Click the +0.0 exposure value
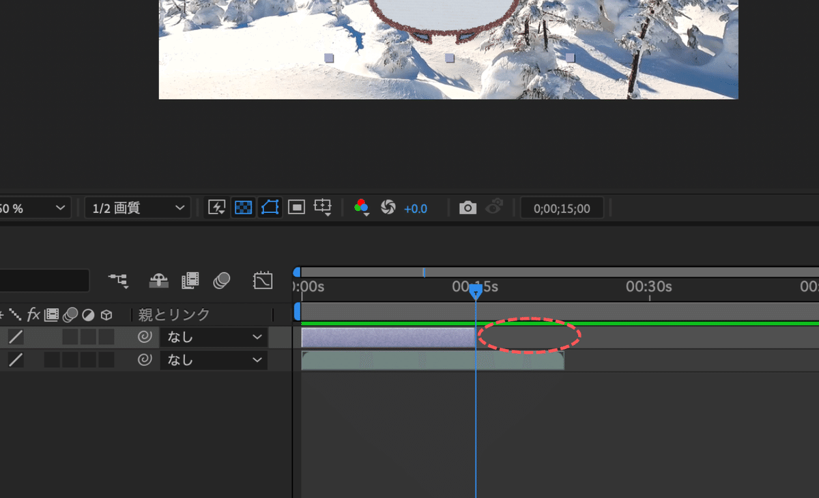Image resolution: width=819 pixels, height=498 pixels. coord(416,208)
